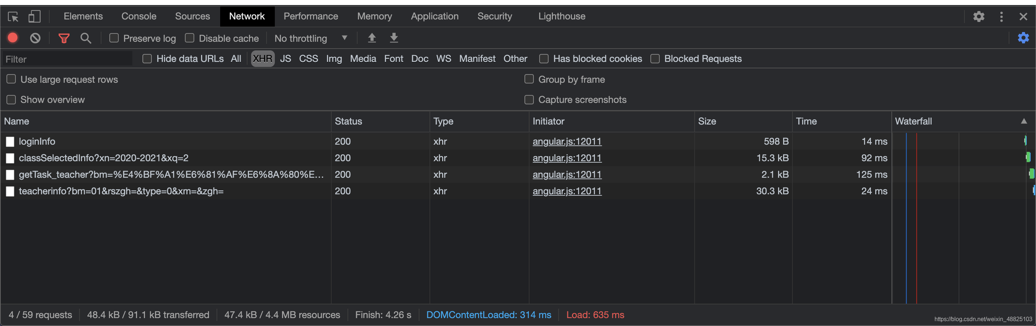The image size is (1036, 326).
Task: Toggle Waterfall sort order arrow
Action: [x=1023, y=121]
